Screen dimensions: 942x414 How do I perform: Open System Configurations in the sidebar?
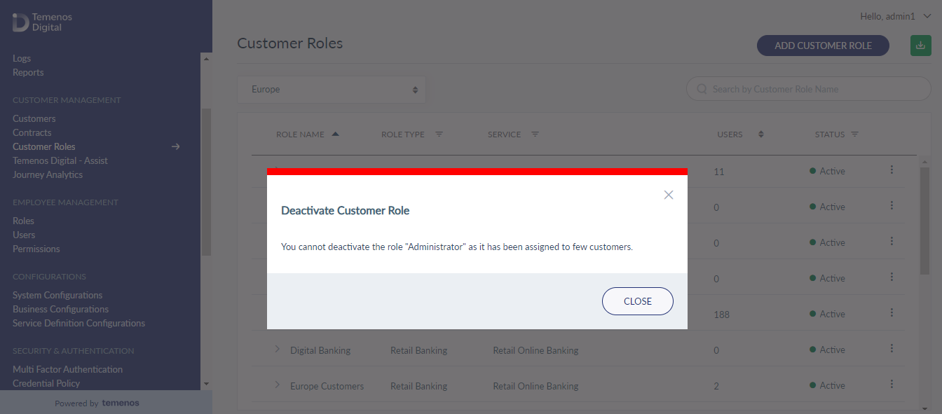pos(57,295)
